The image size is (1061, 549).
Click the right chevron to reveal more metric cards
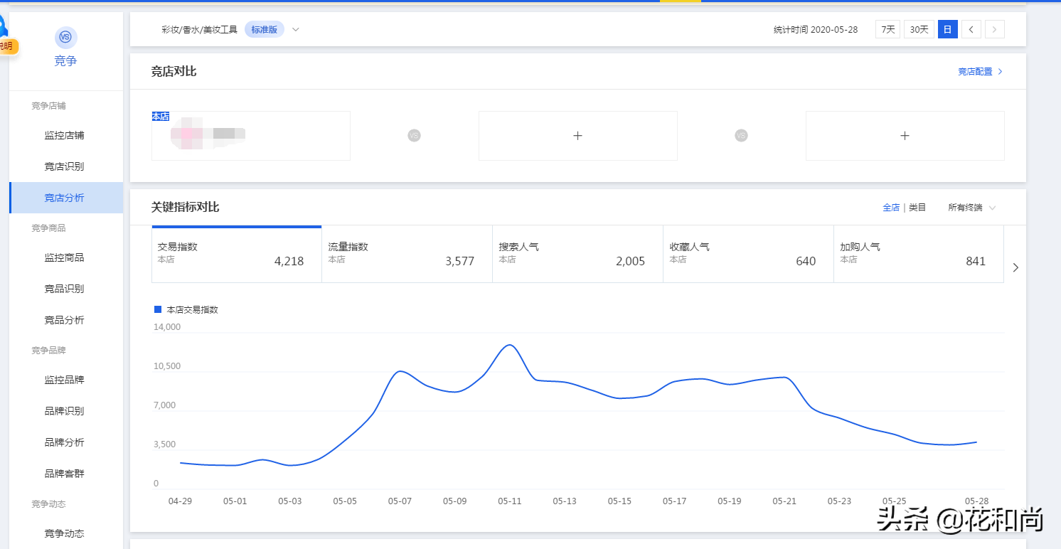click(x=1015, y=267)
